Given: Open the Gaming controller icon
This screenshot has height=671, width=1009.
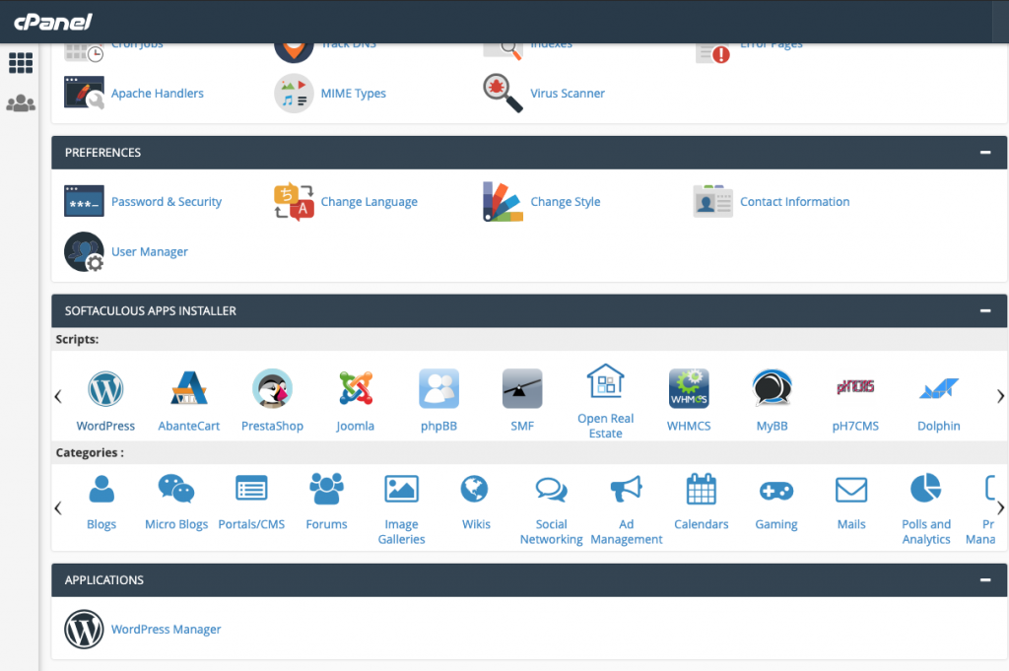Looking at the screenshot, I should click(x=776, y=491).
